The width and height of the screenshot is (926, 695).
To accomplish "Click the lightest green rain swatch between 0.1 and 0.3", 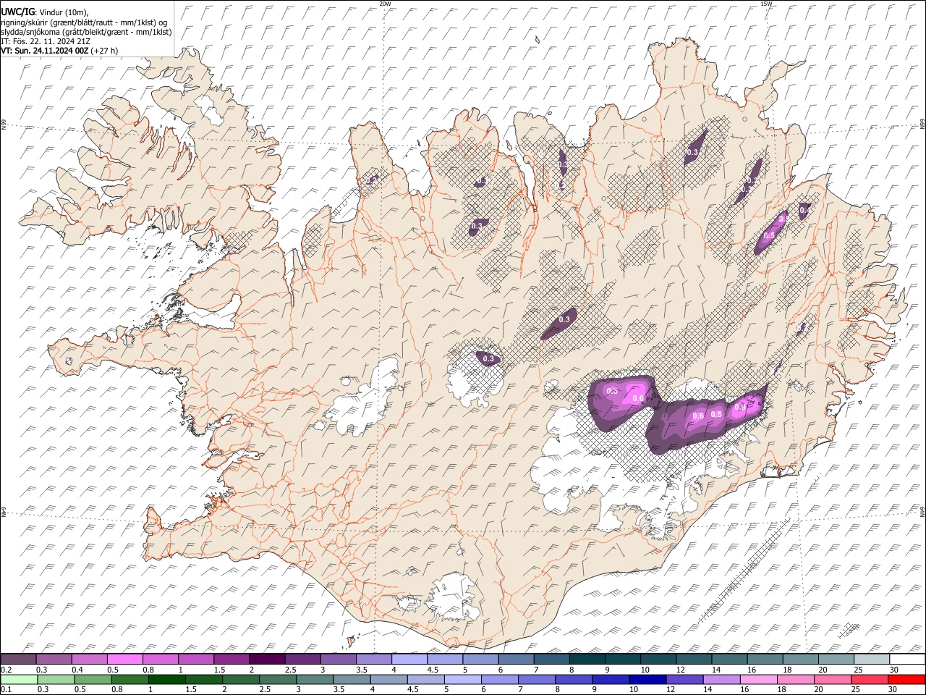I will click(19, 679).
